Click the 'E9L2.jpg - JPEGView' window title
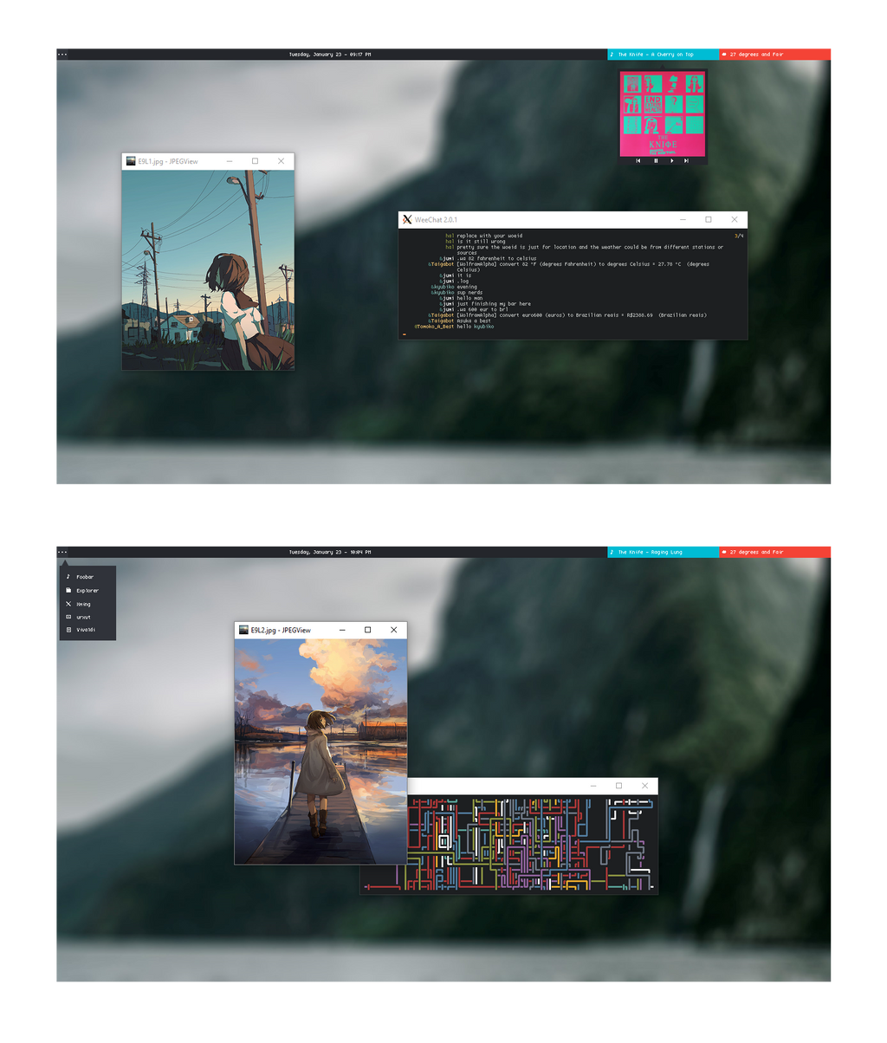Image resolution: width=887 pixels, height=1043 pixels. click(x=281, y=630)
